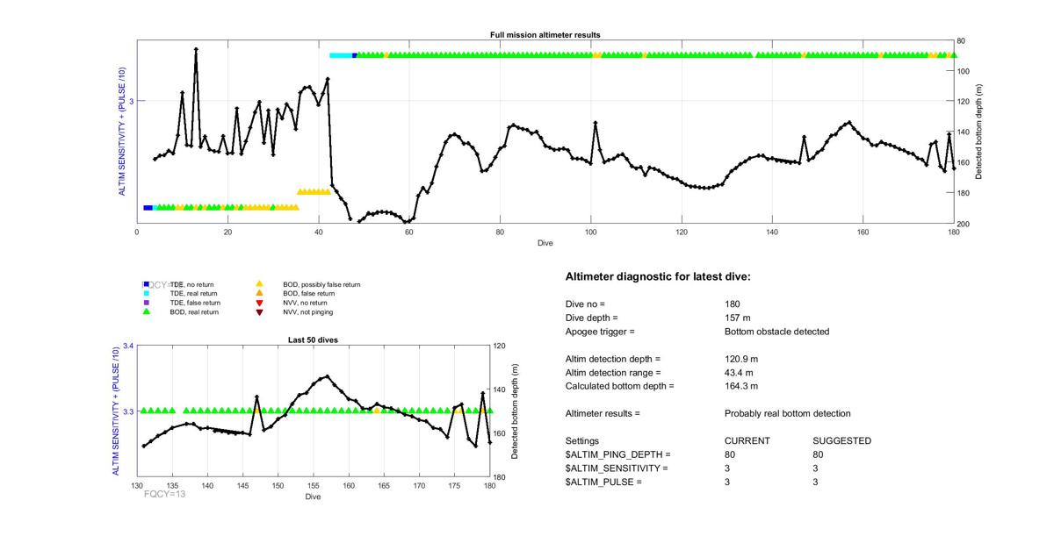Click the 'SUGGESTED' column header
The height and width of the screenshot is (536, 1054).
tap(842, 440)
